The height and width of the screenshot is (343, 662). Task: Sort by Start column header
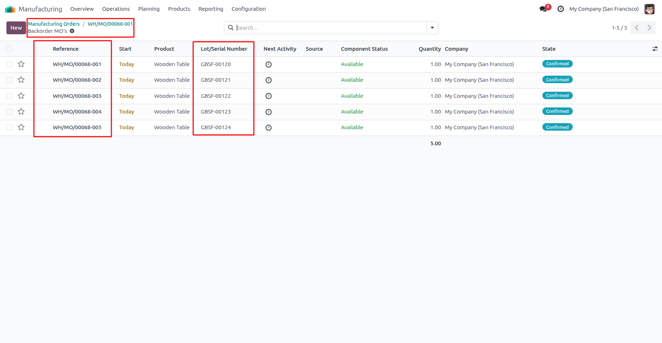pyautogui.click(x=125, y=49)
